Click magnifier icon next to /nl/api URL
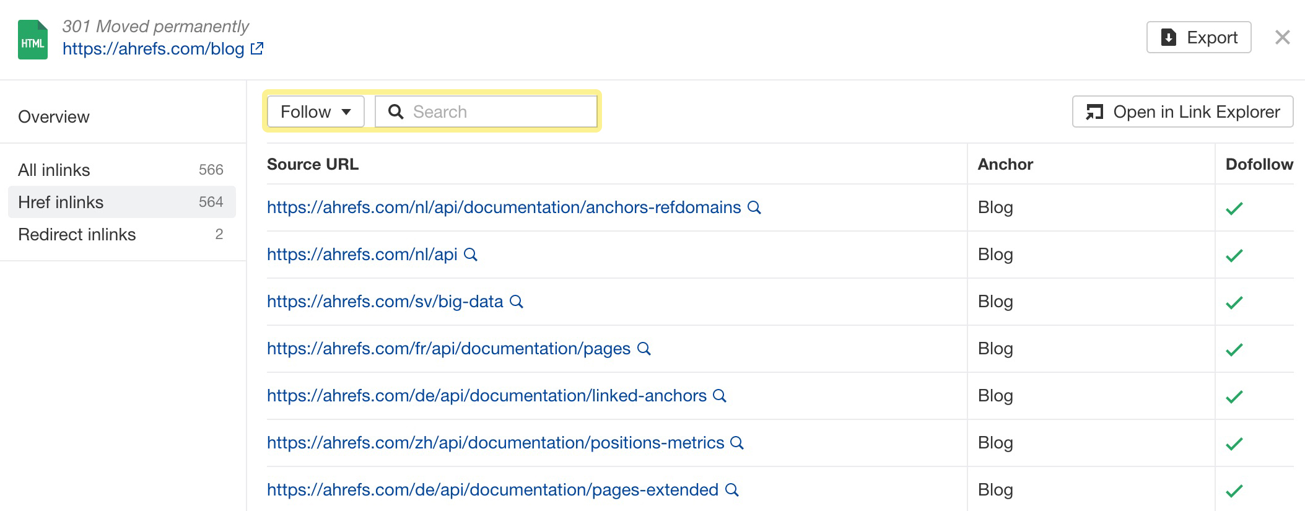1305x511 pixels. 471,255
